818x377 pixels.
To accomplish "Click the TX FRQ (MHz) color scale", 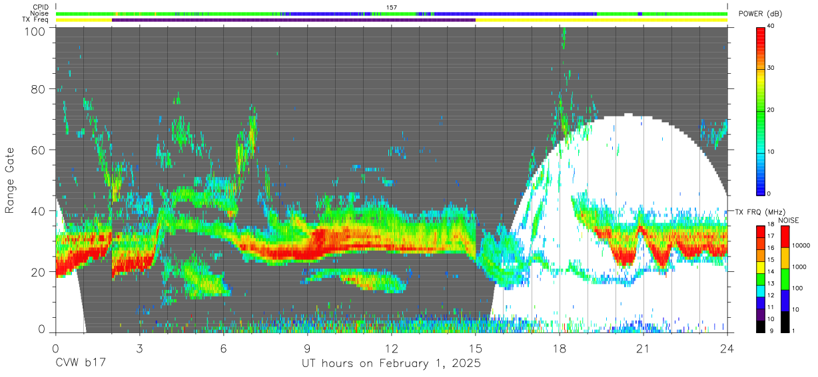I will click(x=761, y=279).
